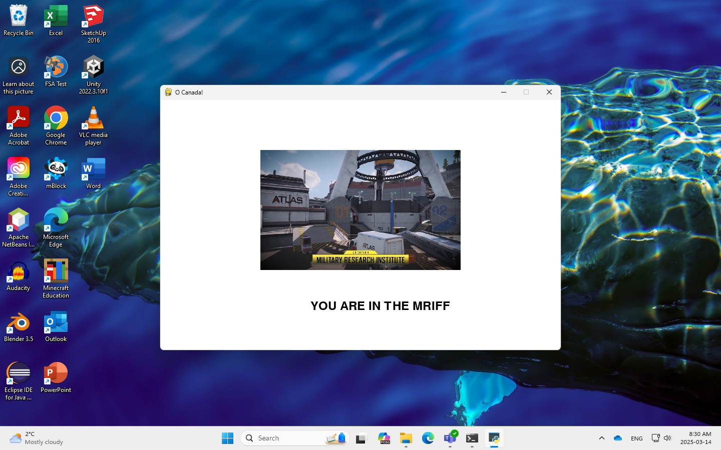The height and width of the screenshot is (450, 721).
Task: Launch Unity 2022.3.10f1 shortcut
Action: pos(93,75)
